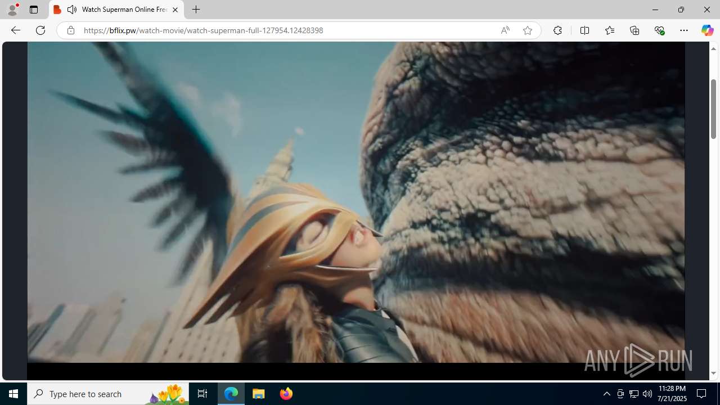Go back to the previous page

(x=16, y=30)
